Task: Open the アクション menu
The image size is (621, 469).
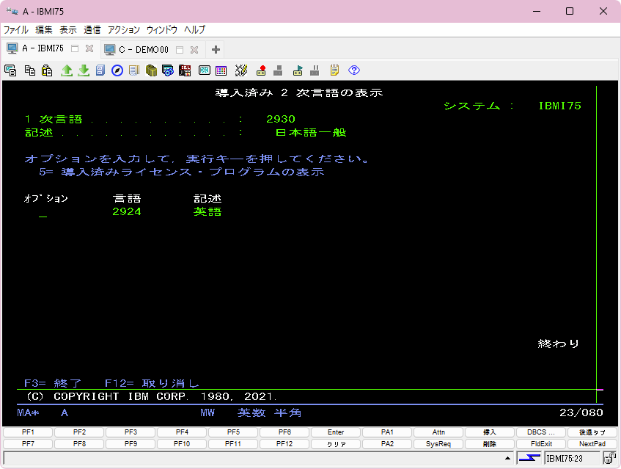Action: (x=124, y=30)
